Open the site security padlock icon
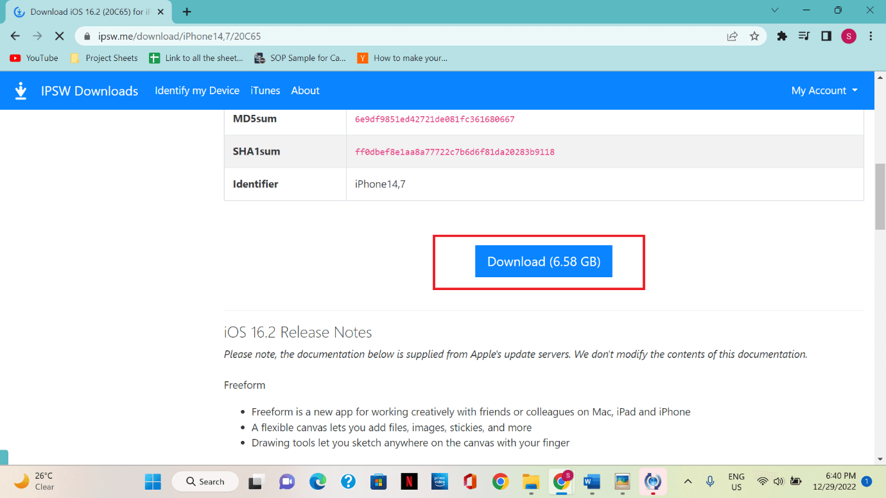This screenshot has height=498, width=886. coord(87,37)
